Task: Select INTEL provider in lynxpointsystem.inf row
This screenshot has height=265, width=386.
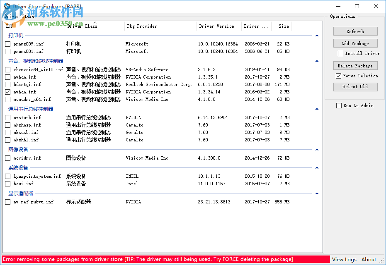Action: click(x=132, y=176)
